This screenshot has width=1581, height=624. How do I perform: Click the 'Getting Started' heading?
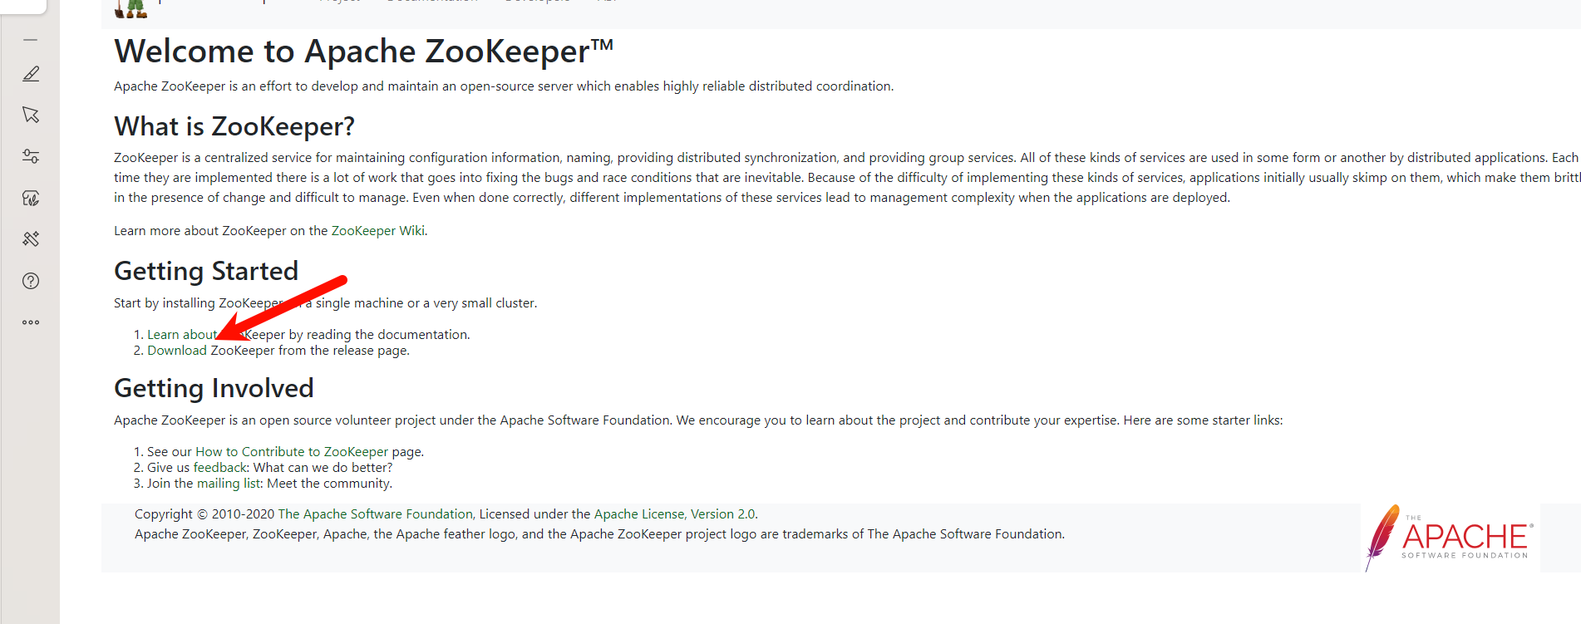tap(206, 271)
